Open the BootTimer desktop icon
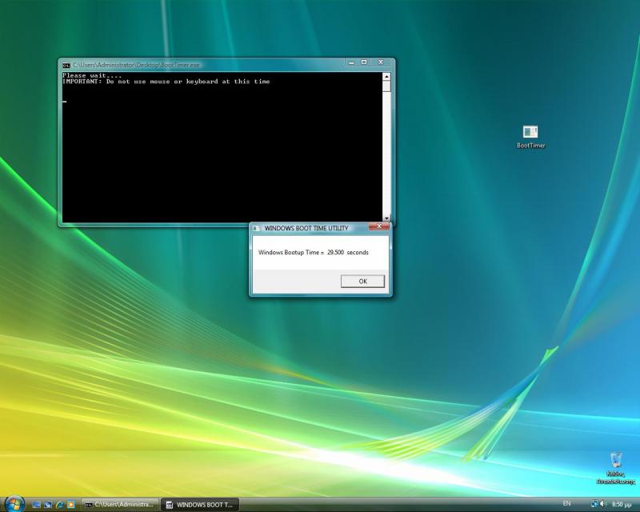Image resolution: width=640 pixels, height=512 pixels. point(530,137)
